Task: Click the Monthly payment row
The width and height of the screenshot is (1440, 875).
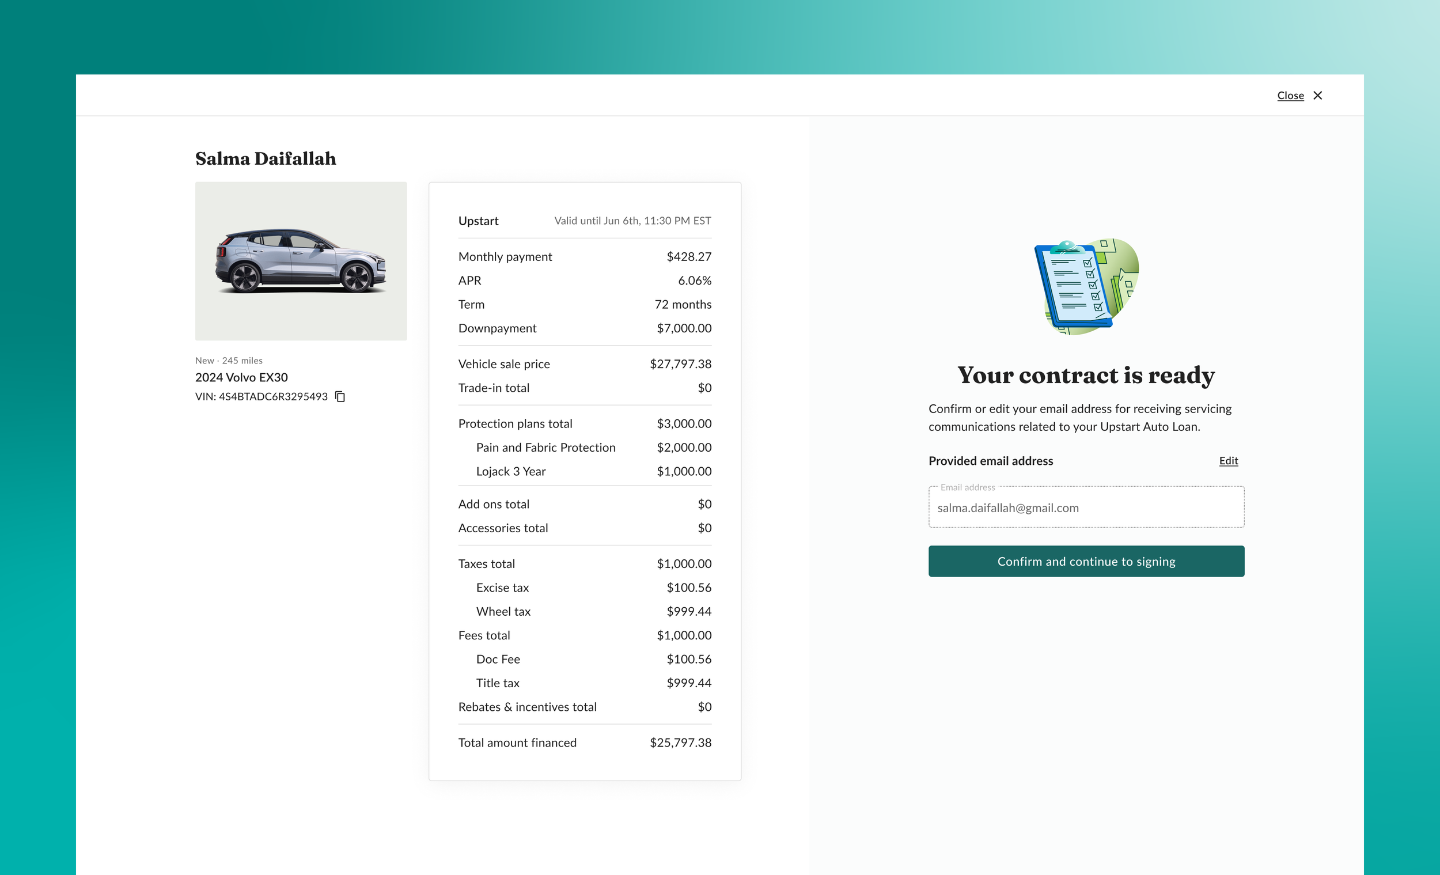Action: pyautogui.click(x=585, y=256)
